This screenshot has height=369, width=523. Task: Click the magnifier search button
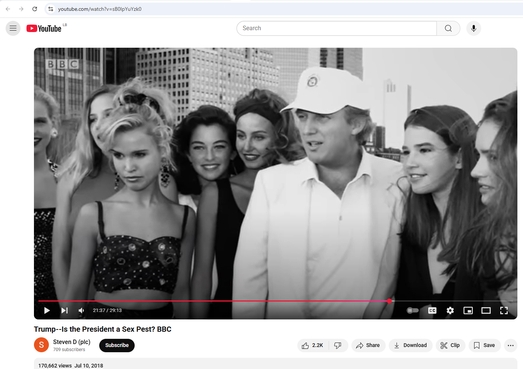tap(448, 28)
